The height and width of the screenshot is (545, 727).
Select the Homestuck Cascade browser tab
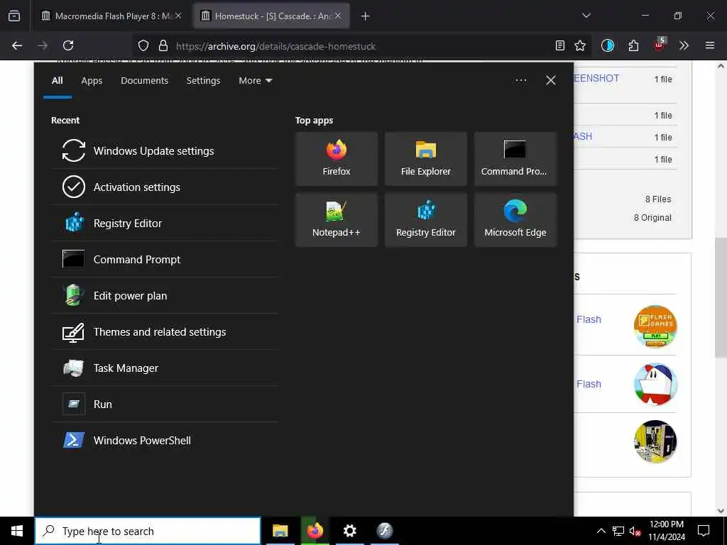click(x=271, y=16)
